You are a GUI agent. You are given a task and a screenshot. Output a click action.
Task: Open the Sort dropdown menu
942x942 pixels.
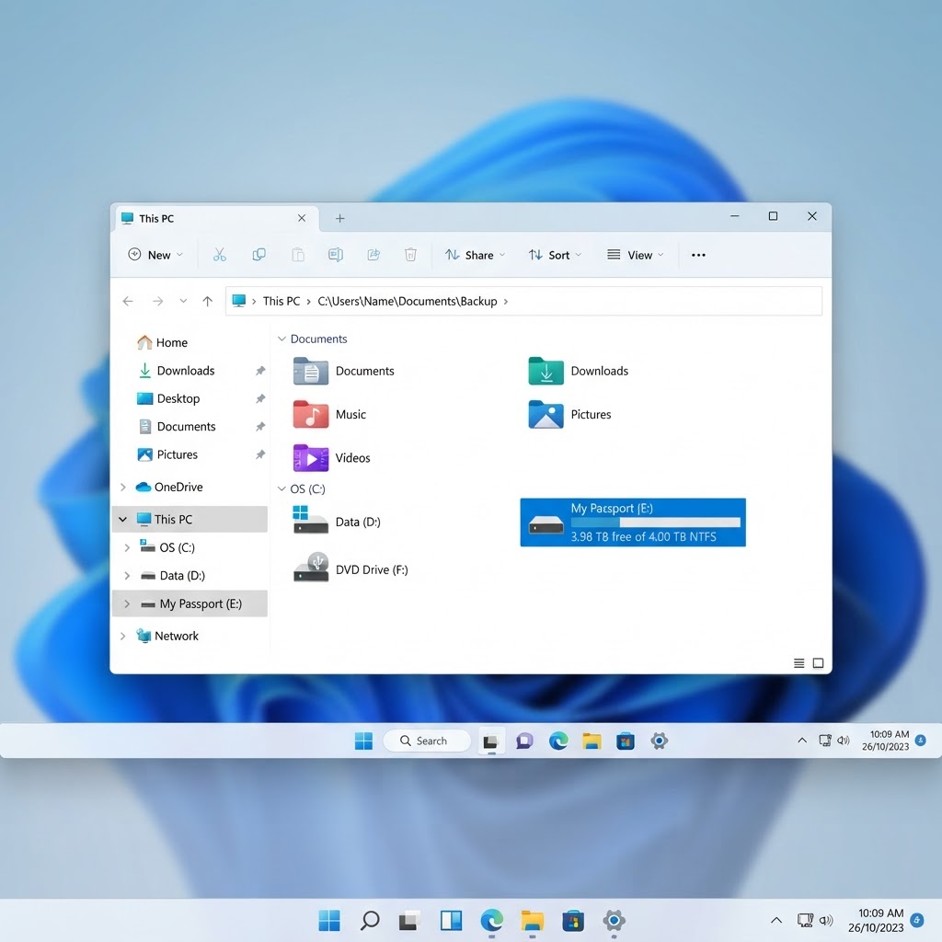[x=555, y=255]
